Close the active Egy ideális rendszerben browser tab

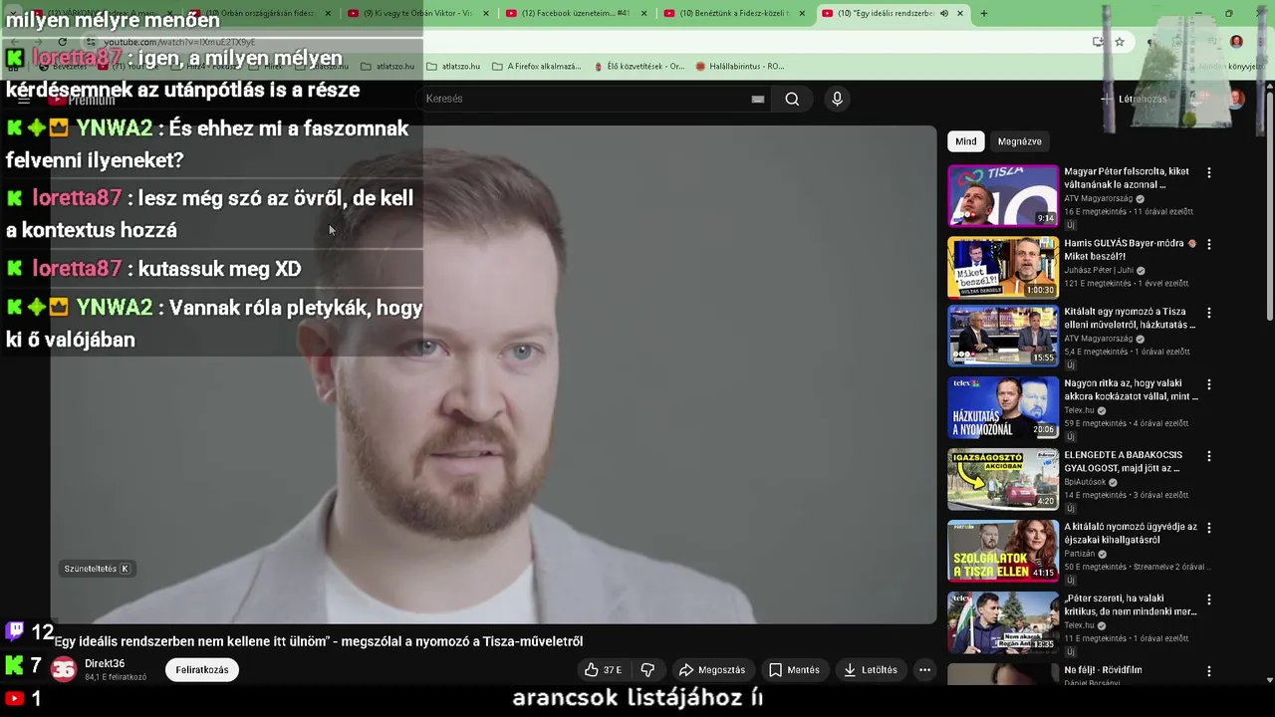click(x=960, y=13)
